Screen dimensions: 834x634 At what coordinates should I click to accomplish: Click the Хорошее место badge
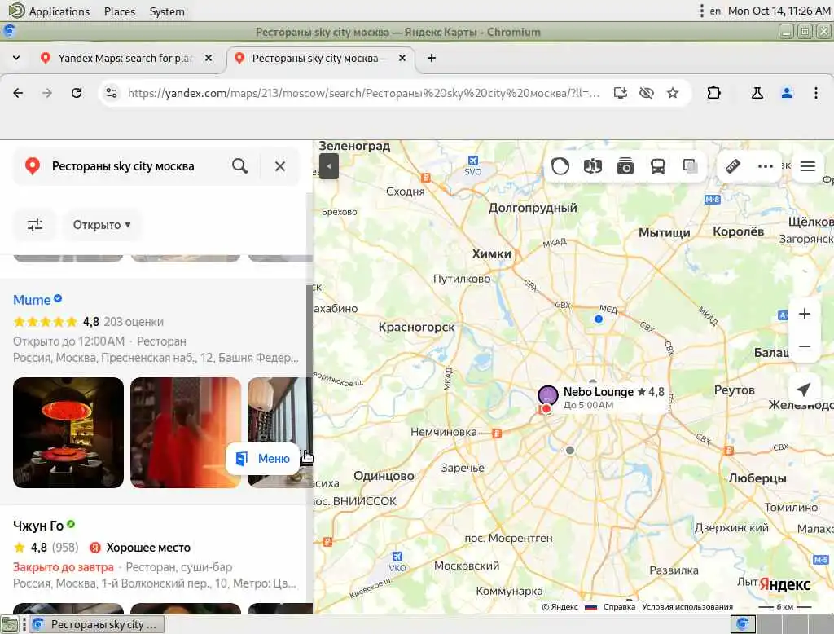coord(140,548)
